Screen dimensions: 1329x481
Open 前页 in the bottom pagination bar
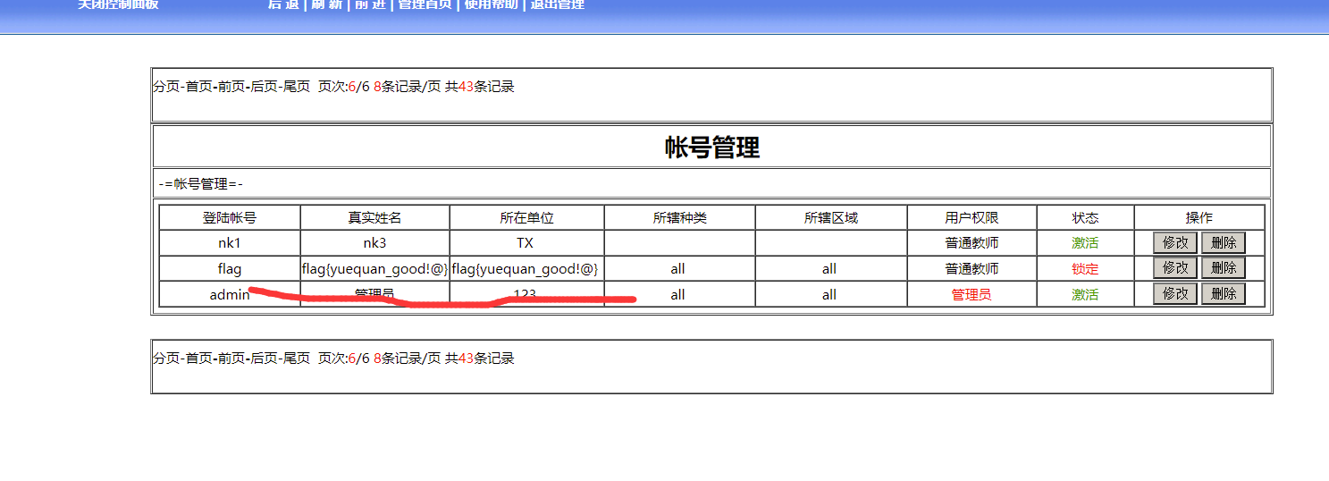pos(231,359)
